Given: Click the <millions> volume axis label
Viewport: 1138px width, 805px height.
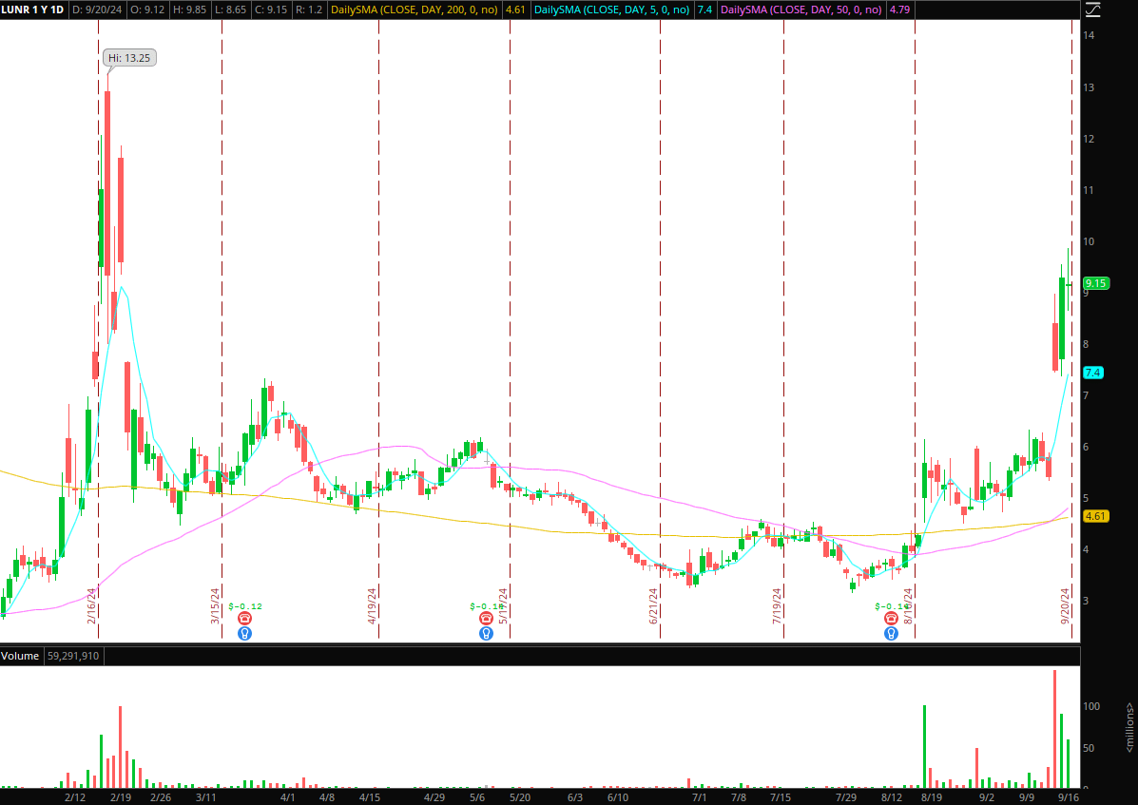Looking at the screenshot, I should 1130,727.
